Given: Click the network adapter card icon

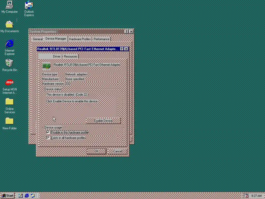Looking at the screenshot, I should [x=46, y=66].
